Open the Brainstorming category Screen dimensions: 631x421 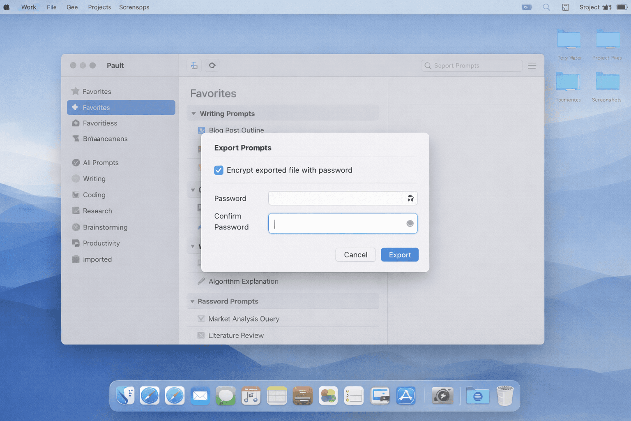121,227
